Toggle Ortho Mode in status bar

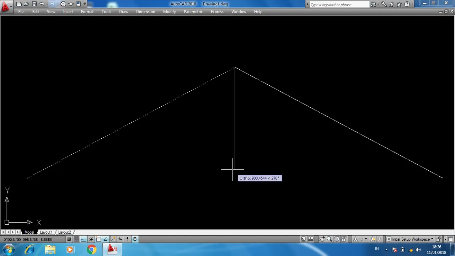(84, 239)
